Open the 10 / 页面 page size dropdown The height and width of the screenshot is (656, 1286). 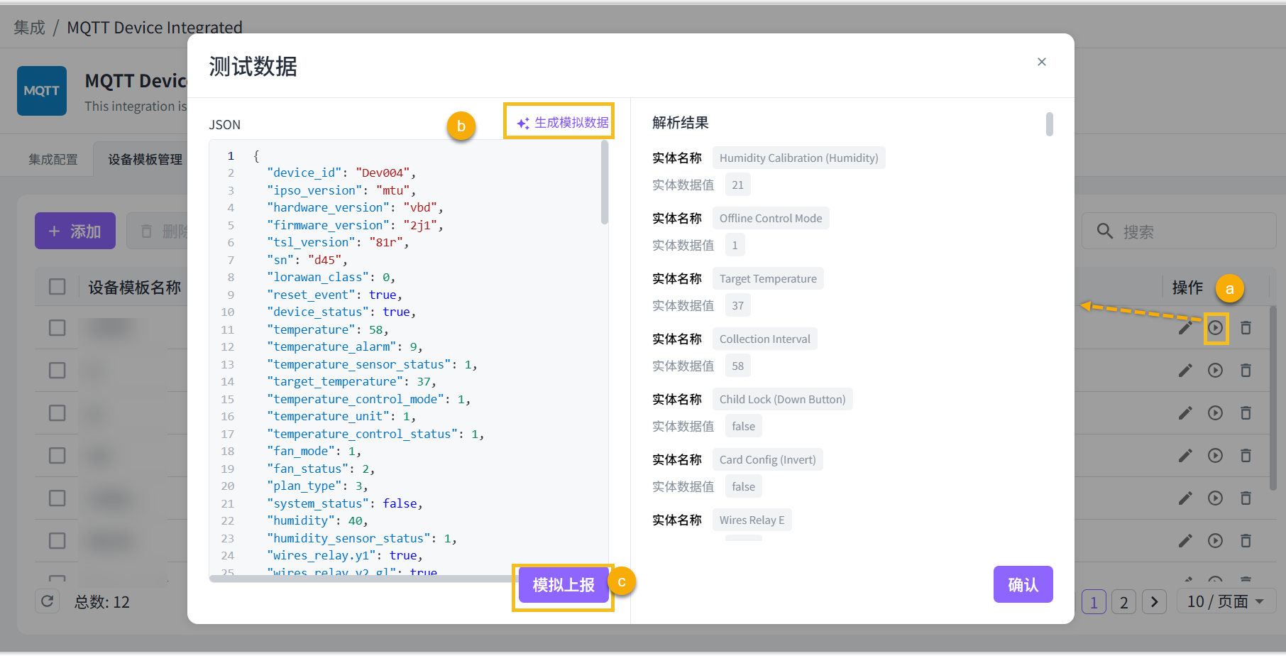point(1226,601)
